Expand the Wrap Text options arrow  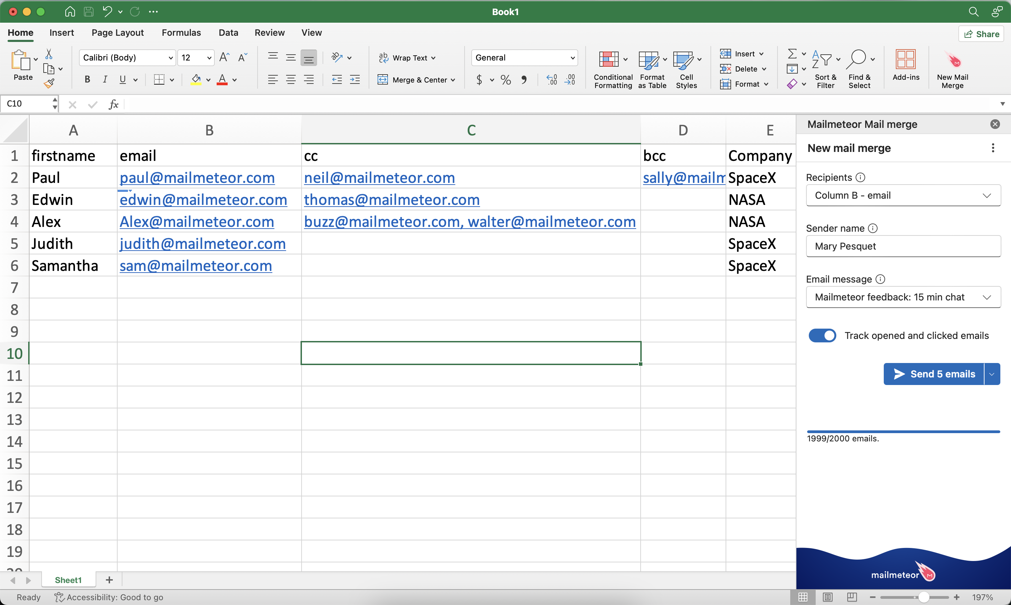coord(433,58)
